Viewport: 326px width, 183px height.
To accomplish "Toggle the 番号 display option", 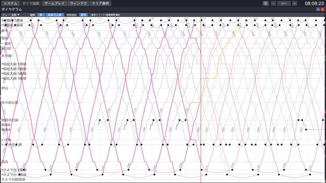I will pyautogui.click(x=83, y=15).
